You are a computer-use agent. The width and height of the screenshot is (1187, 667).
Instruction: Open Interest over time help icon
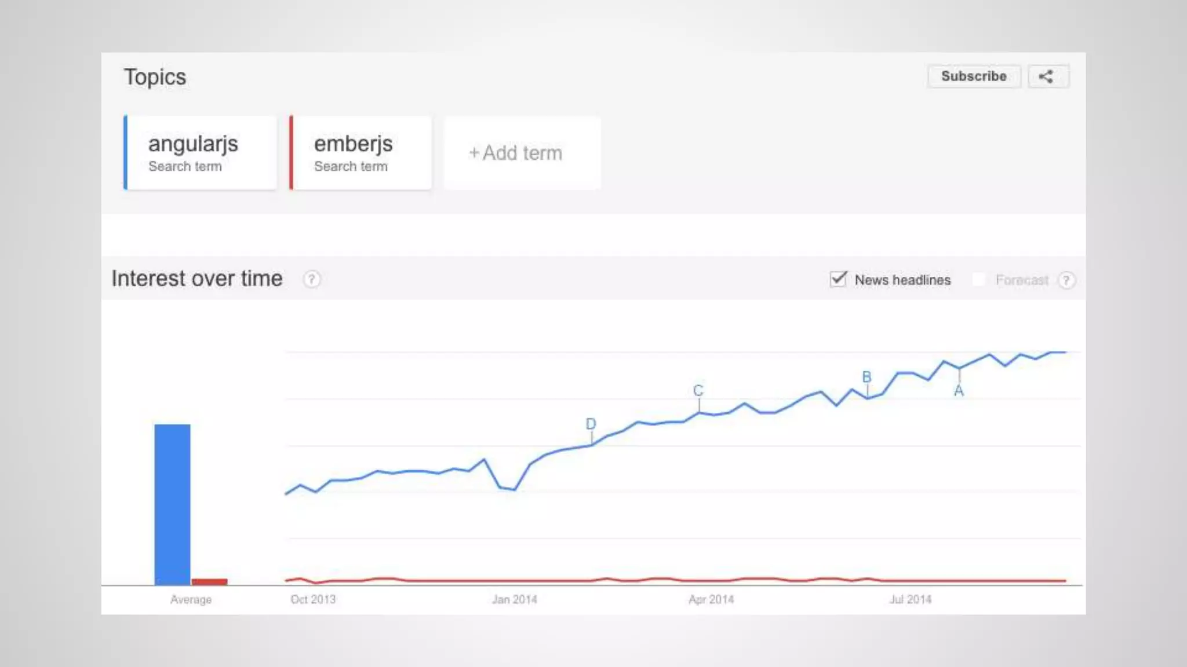[x=312, y=280]
